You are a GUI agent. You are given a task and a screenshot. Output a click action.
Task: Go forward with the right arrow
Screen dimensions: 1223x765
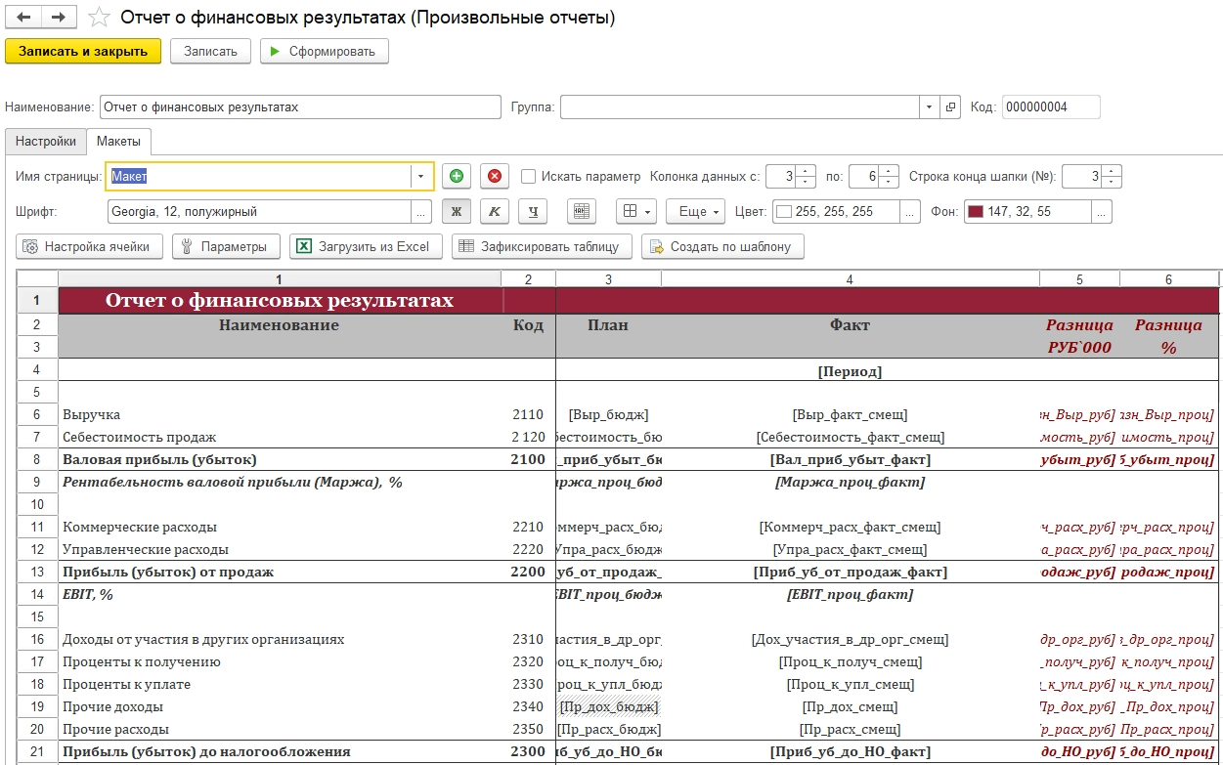58,18
